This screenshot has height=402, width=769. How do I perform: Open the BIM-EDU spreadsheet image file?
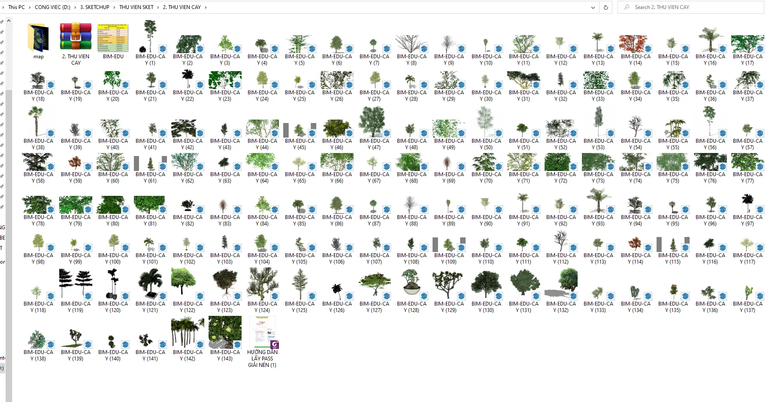point(113,38)
